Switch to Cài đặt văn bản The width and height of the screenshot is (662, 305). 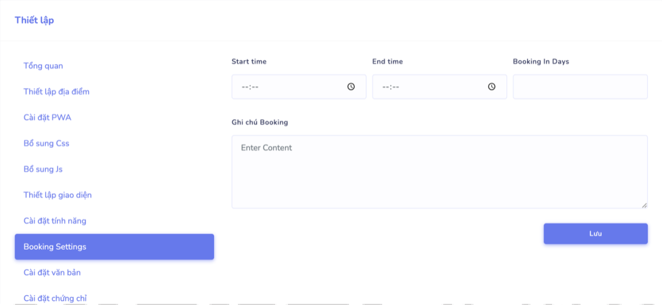click(x=52, y=272)
